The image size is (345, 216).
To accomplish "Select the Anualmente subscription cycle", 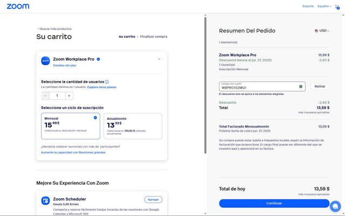I will pyautogui.click(x=132, y=126).
